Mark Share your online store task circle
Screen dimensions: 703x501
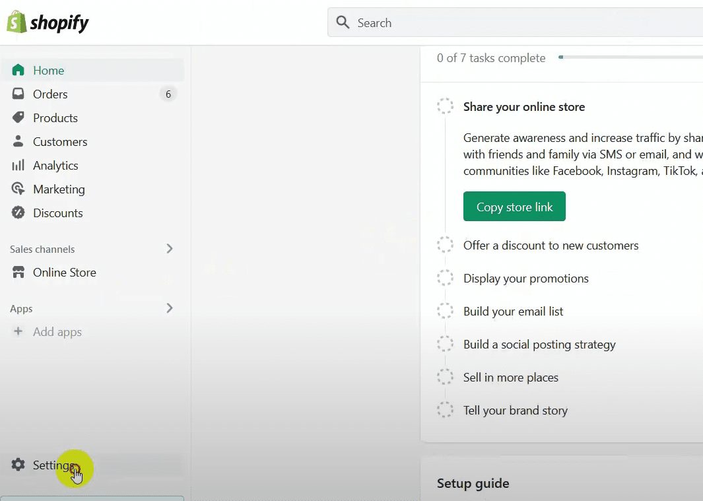tap(445, 106)
